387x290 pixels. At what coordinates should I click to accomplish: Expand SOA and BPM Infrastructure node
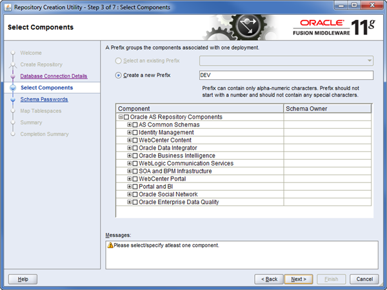pyautogui.click(x=129, y=171)
